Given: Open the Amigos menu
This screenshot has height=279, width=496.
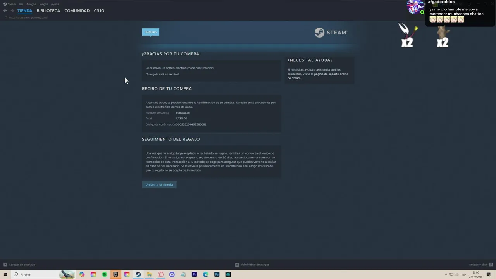Looking at the screenshot, I should tap(31, 4).
